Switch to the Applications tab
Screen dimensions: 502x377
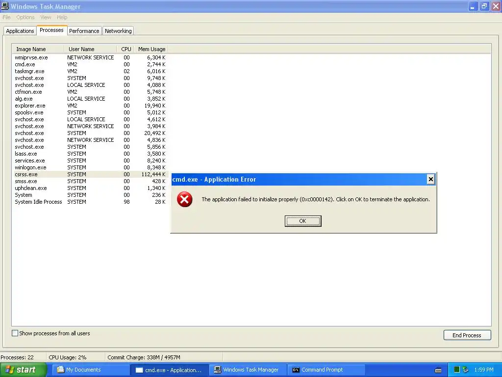(x=20, y=31)
